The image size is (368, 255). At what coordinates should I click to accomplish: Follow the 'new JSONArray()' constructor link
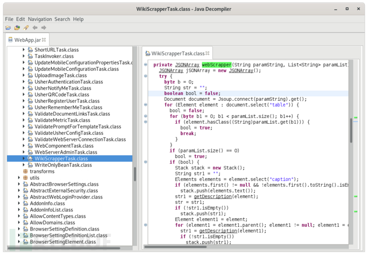tap(241, 70)
